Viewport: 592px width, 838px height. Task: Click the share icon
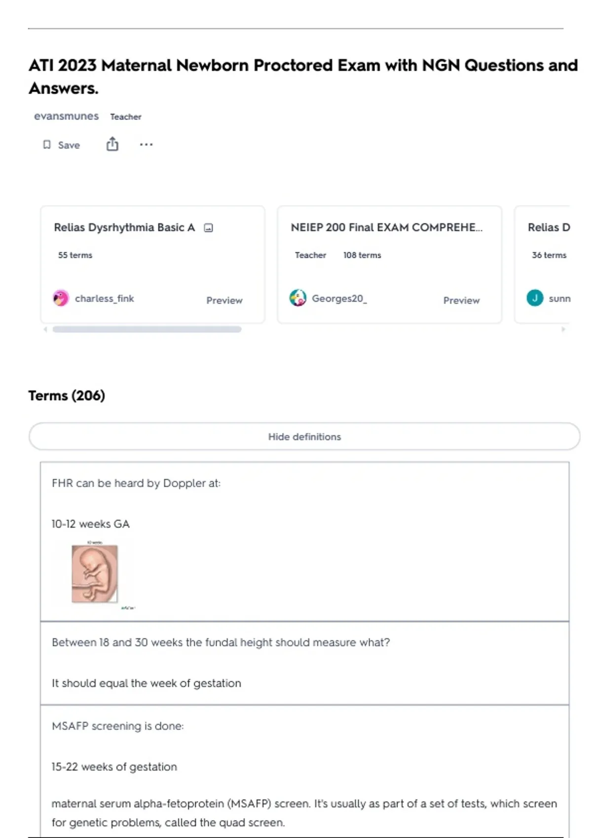112,144
